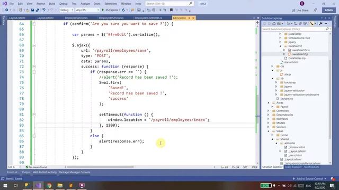Open the Extensions menu
This screenshot has width=339, height=190.
coord(111,4)
